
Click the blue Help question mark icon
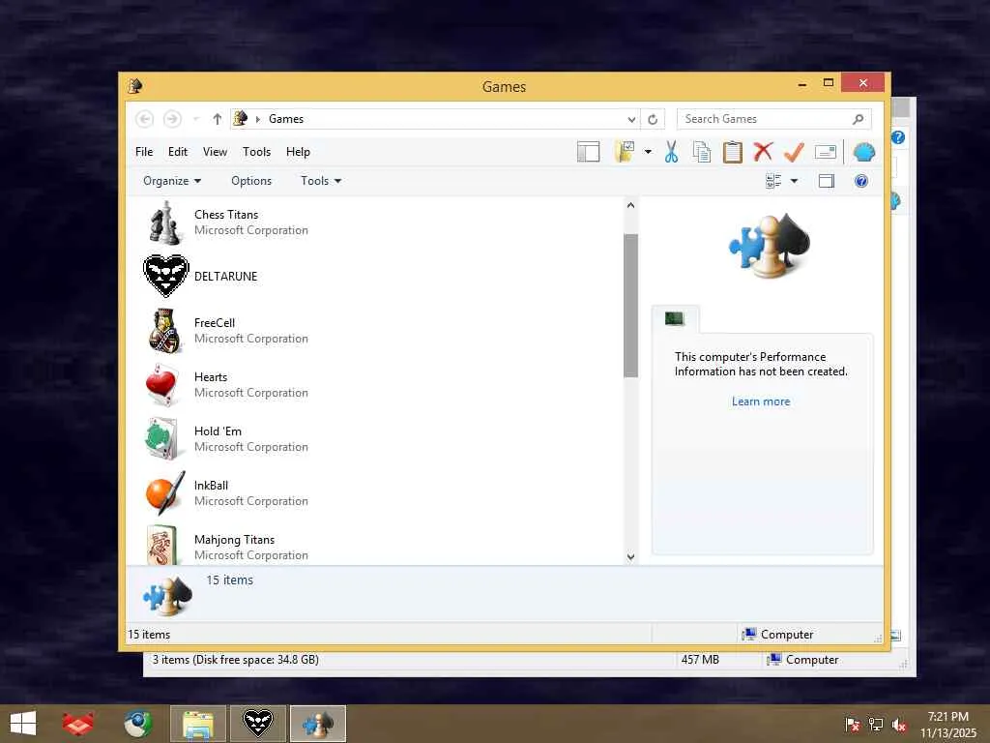pos(861,181)
